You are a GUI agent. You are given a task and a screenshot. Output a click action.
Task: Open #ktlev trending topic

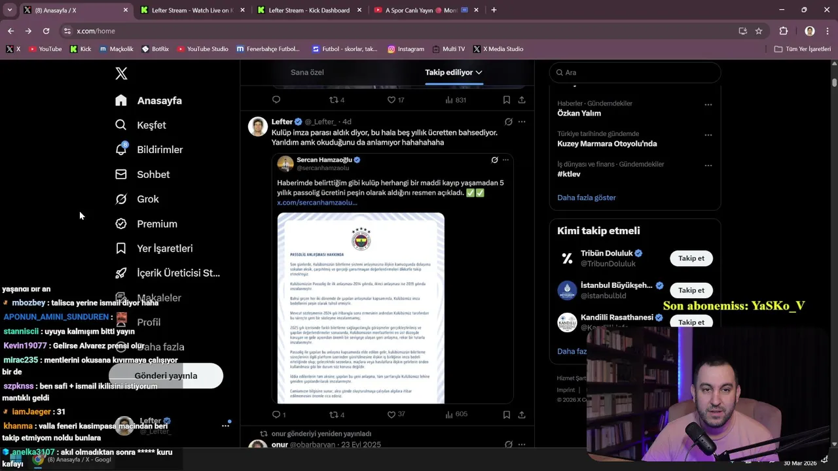[569, 174]
